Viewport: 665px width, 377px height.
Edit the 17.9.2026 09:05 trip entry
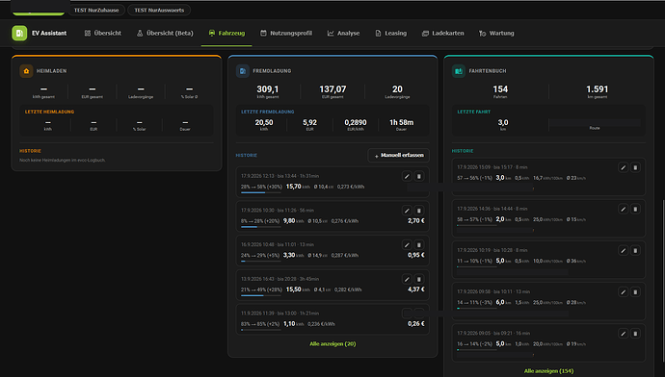(623, 334)
